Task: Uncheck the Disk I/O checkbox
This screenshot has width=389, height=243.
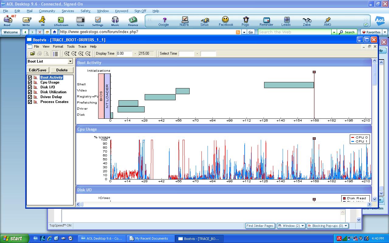Action: tap(30, 87)
